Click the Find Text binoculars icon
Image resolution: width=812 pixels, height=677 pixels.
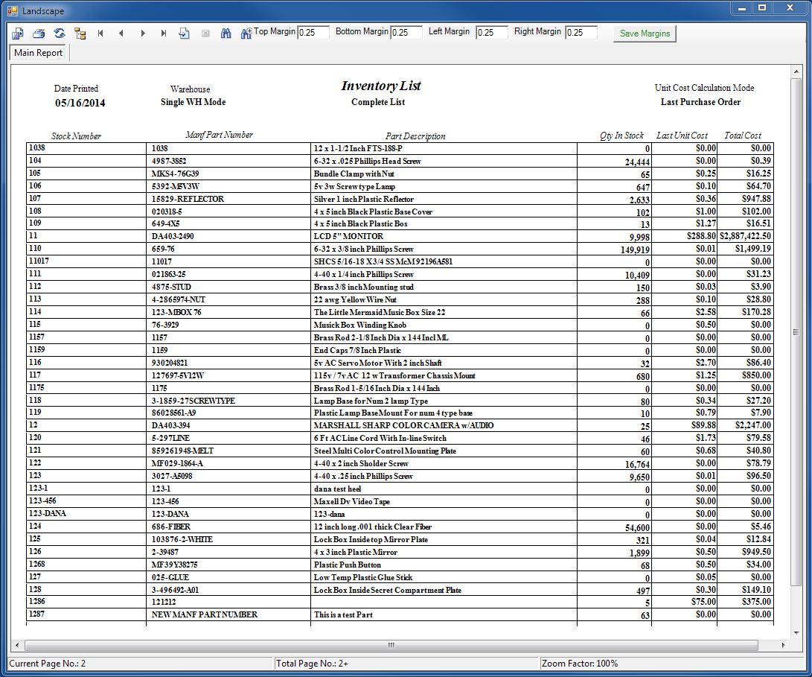pos(226,34)
